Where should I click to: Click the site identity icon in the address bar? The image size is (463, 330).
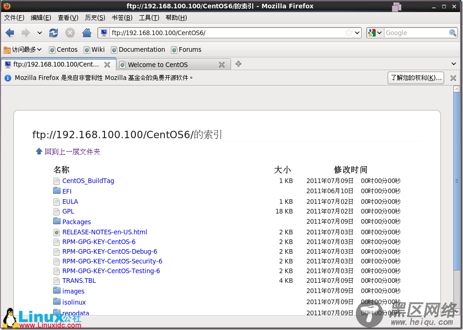[104, 33]
